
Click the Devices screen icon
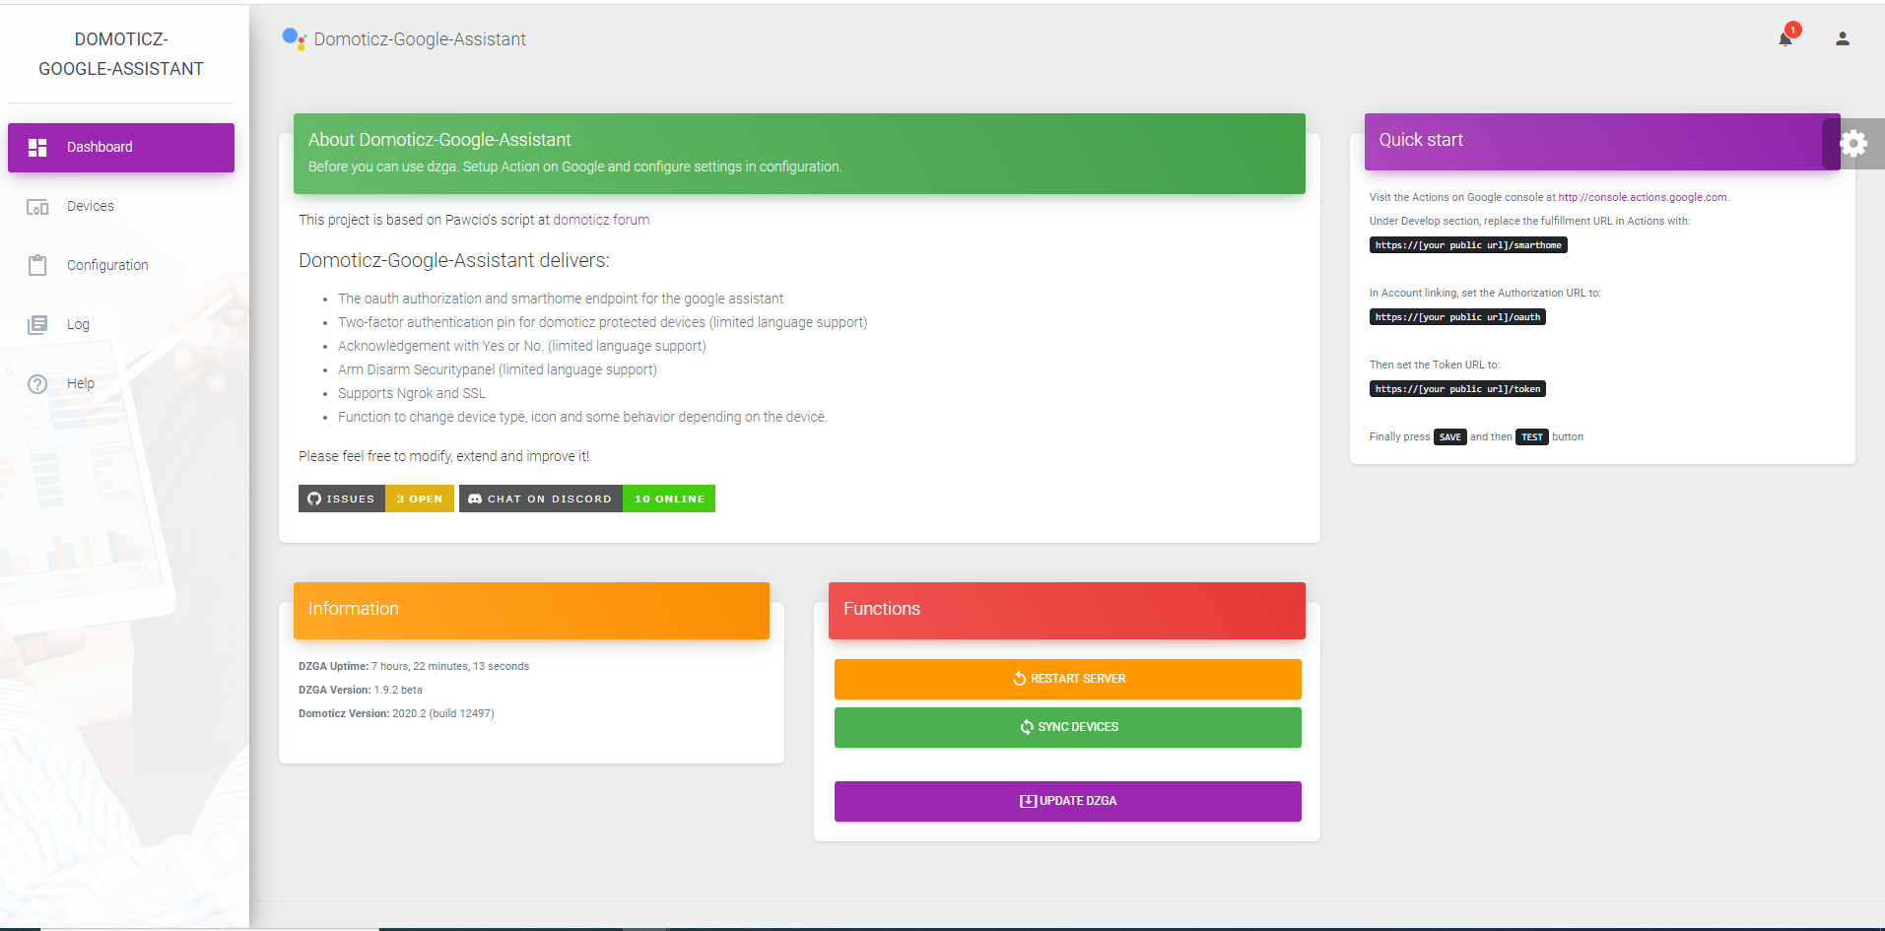pos(37,207)
